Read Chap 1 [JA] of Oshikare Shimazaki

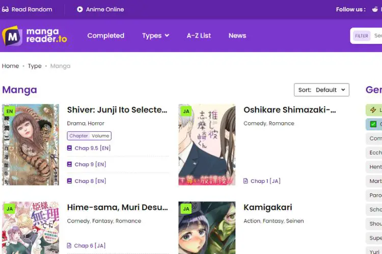coord(265,181)
